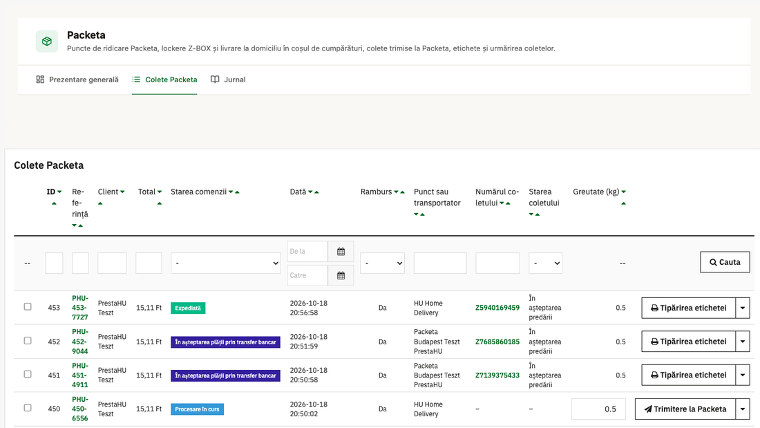Edit weight field for order 450
Image resolution: width=760 pixels, height=428 pixels.
pos(598,409)
